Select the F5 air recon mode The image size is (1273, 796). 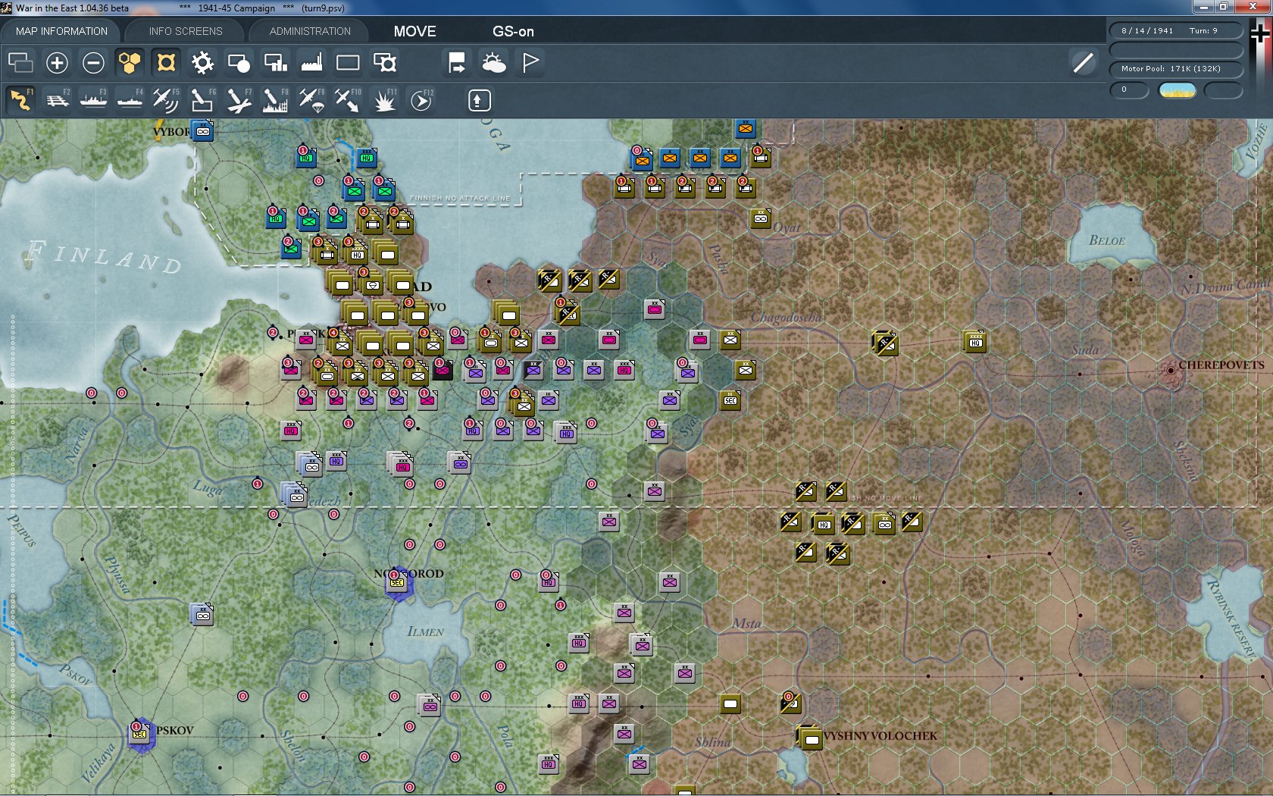(166, 99)
